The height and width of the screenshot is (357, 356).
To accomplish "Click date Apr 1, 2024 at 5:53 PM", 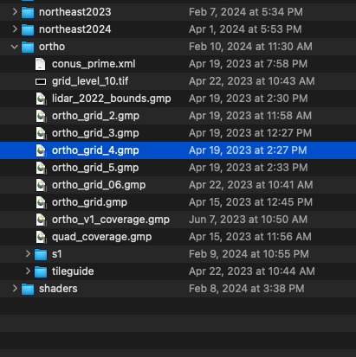I will click(x=245, y=29).
